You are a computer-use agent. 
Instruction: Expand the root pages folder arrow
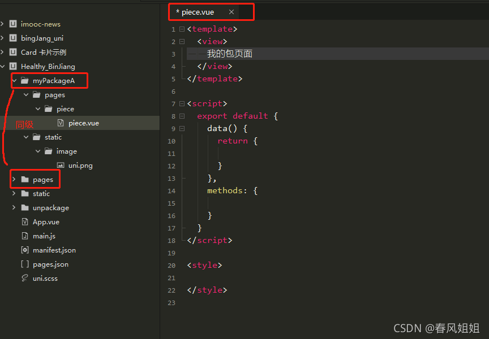[14, 180]
